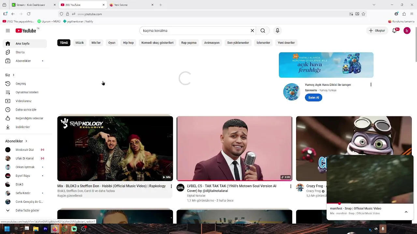This screenshot has height=234, width=417.
Task: Open the YouTube hamburger guide menu
Action: point(8,31)
